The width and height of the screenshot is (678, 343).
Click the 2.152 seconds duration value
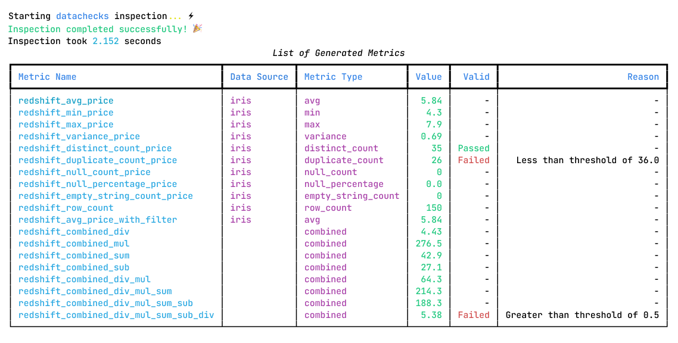105,40
